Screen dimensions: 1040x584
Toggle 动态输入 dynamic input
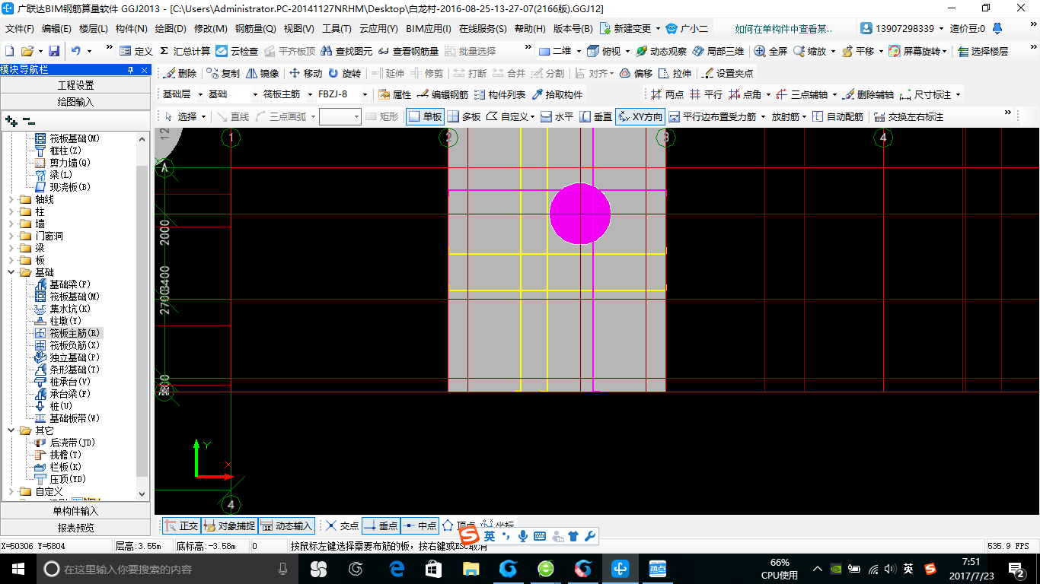[287, 525]
